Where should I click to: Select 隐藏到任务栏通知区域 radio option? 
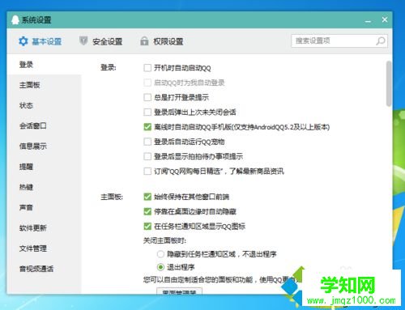160,254
